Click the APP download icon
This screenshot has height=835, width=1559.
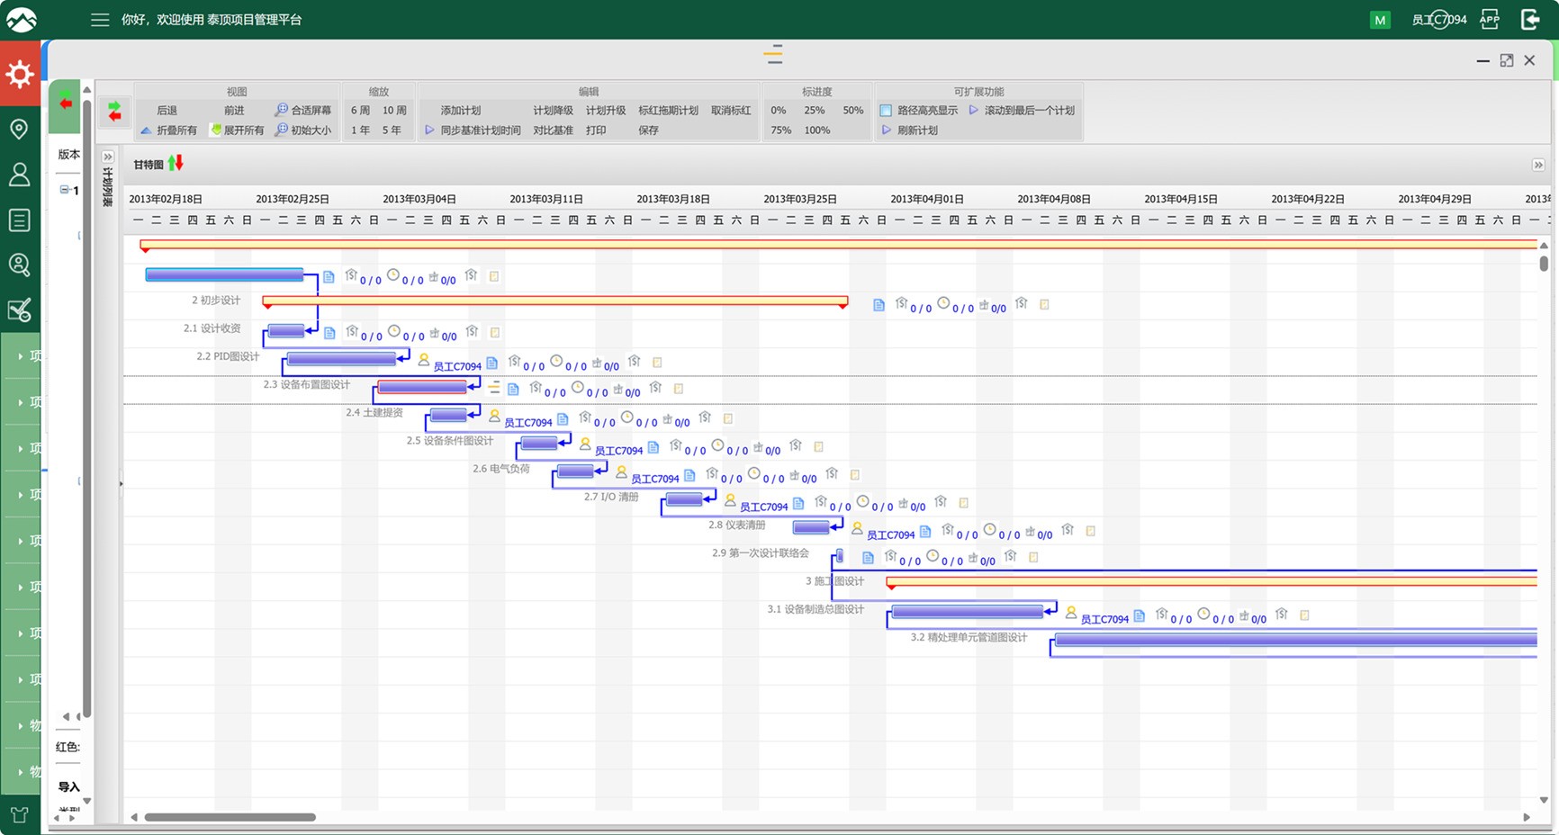point(1490,19)
